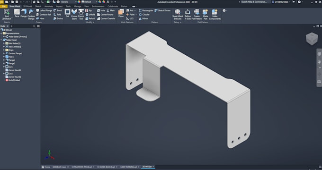Screen dimensions: 322x170
Task: Open the Default appearance dropdown
Action: pyautogui.click(x=89, y=2)
